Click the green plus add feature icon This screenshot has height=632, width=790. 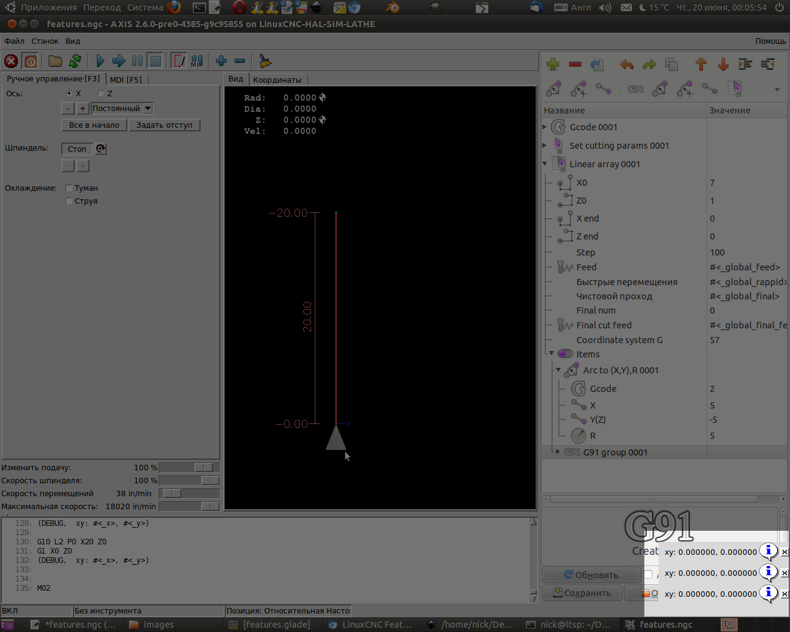[553, 64]
